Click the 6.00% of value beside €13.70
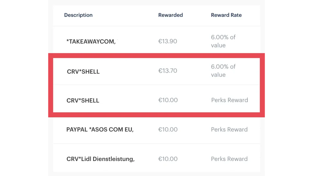This screenshot has width=313, height=176. pyautogui.click(x=223, y=71)
